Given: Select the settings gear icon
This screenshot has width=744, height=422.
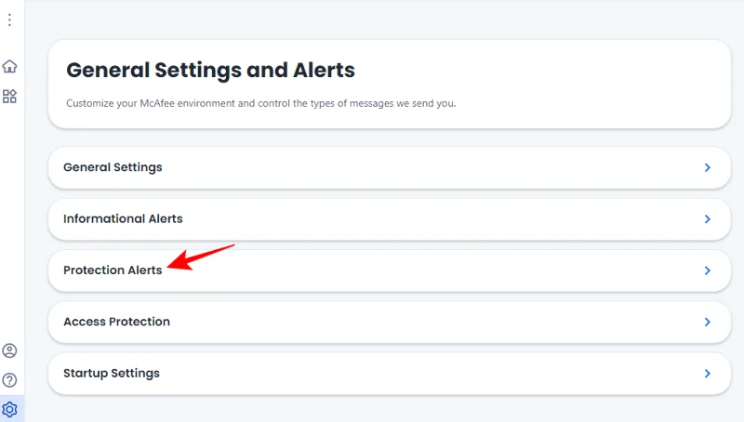Looking at the screenshot, I should (x=9, y=409).
